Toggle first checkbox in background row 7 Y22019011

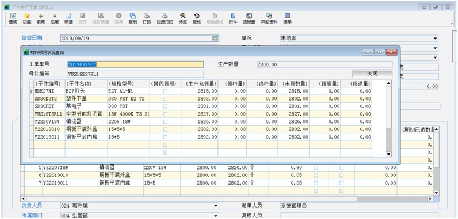pos(315,183)
